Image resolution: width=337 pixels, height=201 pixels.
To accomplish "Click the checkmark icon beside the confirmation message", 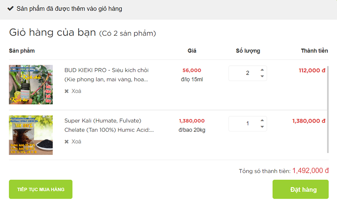I will pos(10,8).
